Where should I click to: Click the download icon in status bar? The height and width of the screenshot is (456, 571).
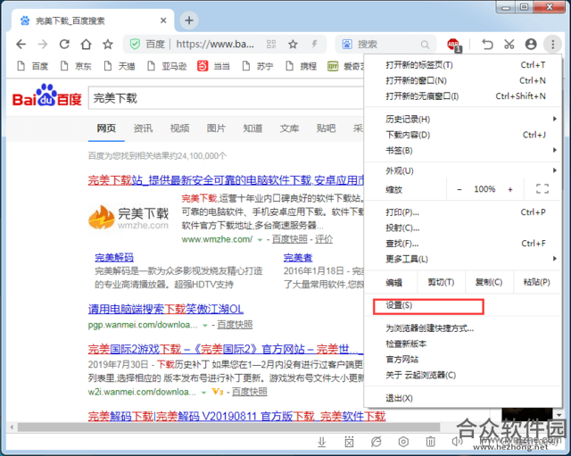click(321, 442)
